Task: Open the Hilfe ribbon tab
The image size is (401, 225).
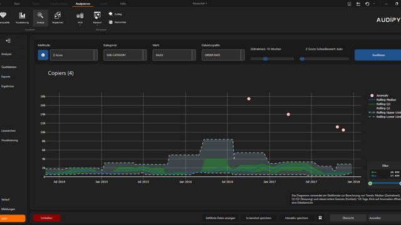Action: click(123, 4)
